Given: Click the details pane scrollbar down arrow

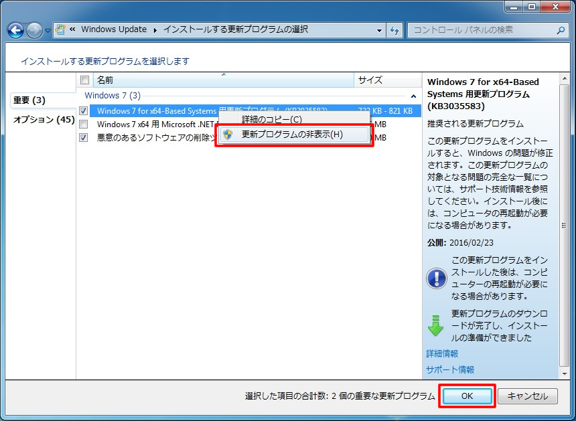Looking at the screenshot, I should click(564, 374).
